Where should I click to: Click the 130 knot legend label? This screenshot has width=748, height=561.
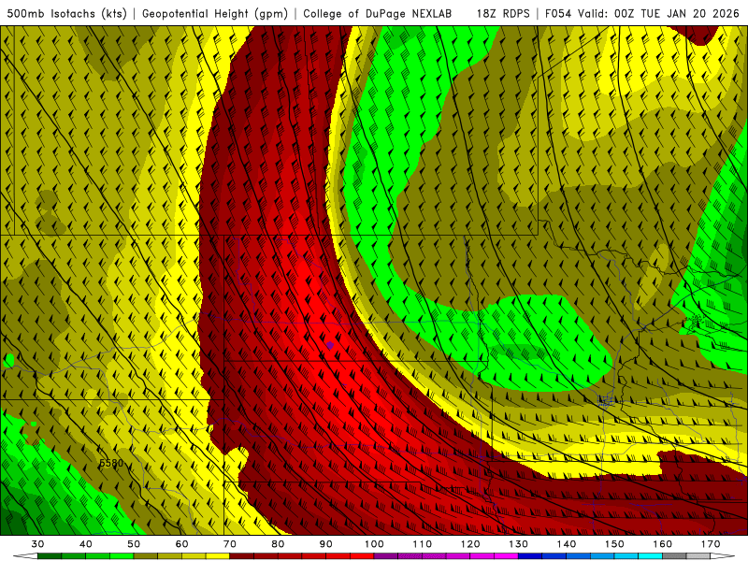point(518,544)
